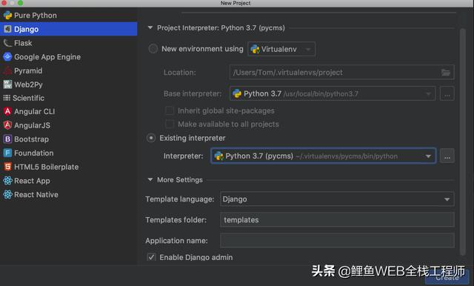Screen dimensions: 474x286
Task: Select Pure Python project type
Action: pyautogui.click(x=69, y=15)
